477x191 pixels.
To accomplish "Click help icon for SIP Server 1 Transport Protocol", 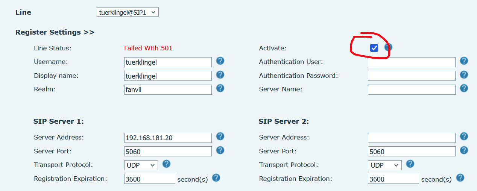I will pyautogui.click(x=166, y=164).
